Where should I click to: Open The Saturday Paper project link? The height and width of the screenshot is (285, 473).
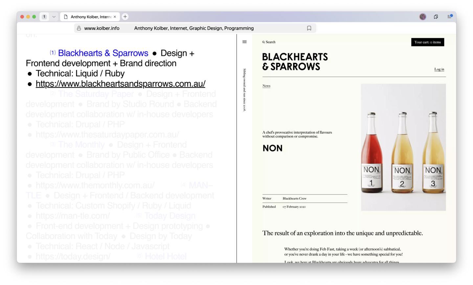pyautogui.click(x=96, y=94)
